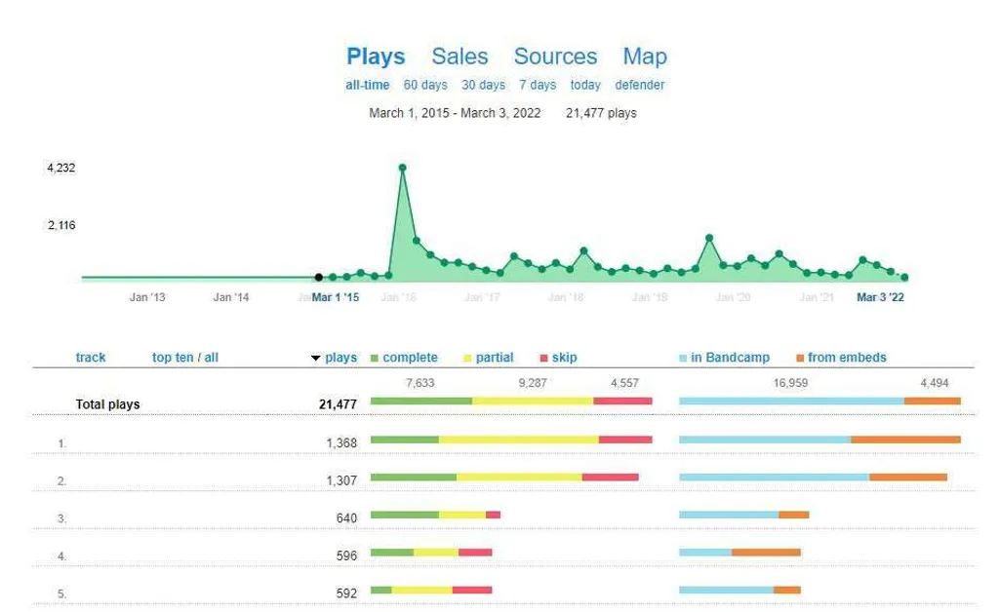The height and width of the screenshot is (612, 999).
Task: Switch to the Sales tab
Action: coord(460,57)
